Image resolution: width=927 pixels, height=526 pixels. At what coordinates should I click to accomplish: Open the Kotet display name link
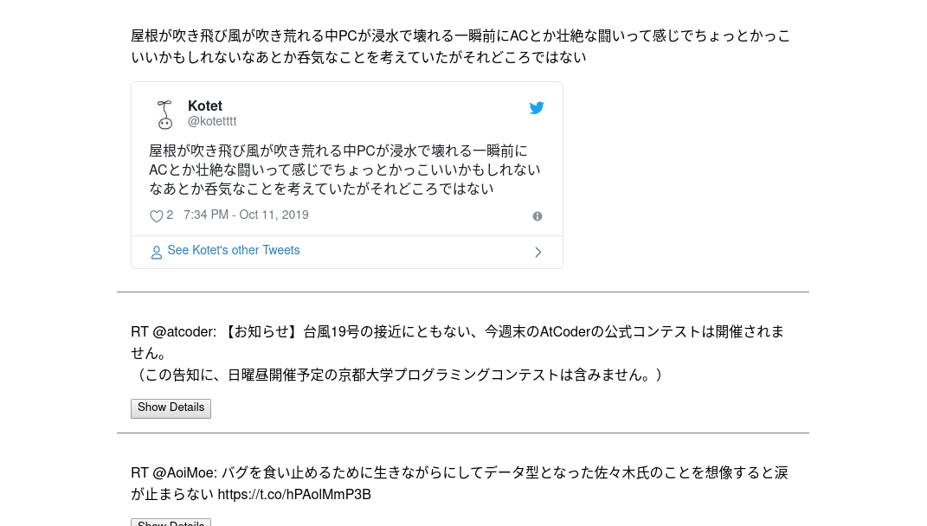[x=205, y=106]
